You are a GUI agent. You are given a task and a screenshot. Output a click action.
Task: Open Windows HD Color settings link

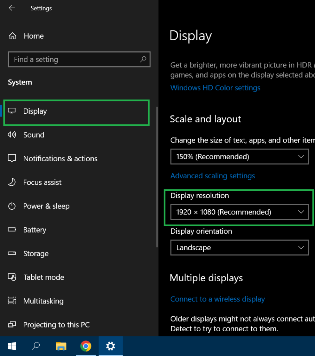pos(215,88)
